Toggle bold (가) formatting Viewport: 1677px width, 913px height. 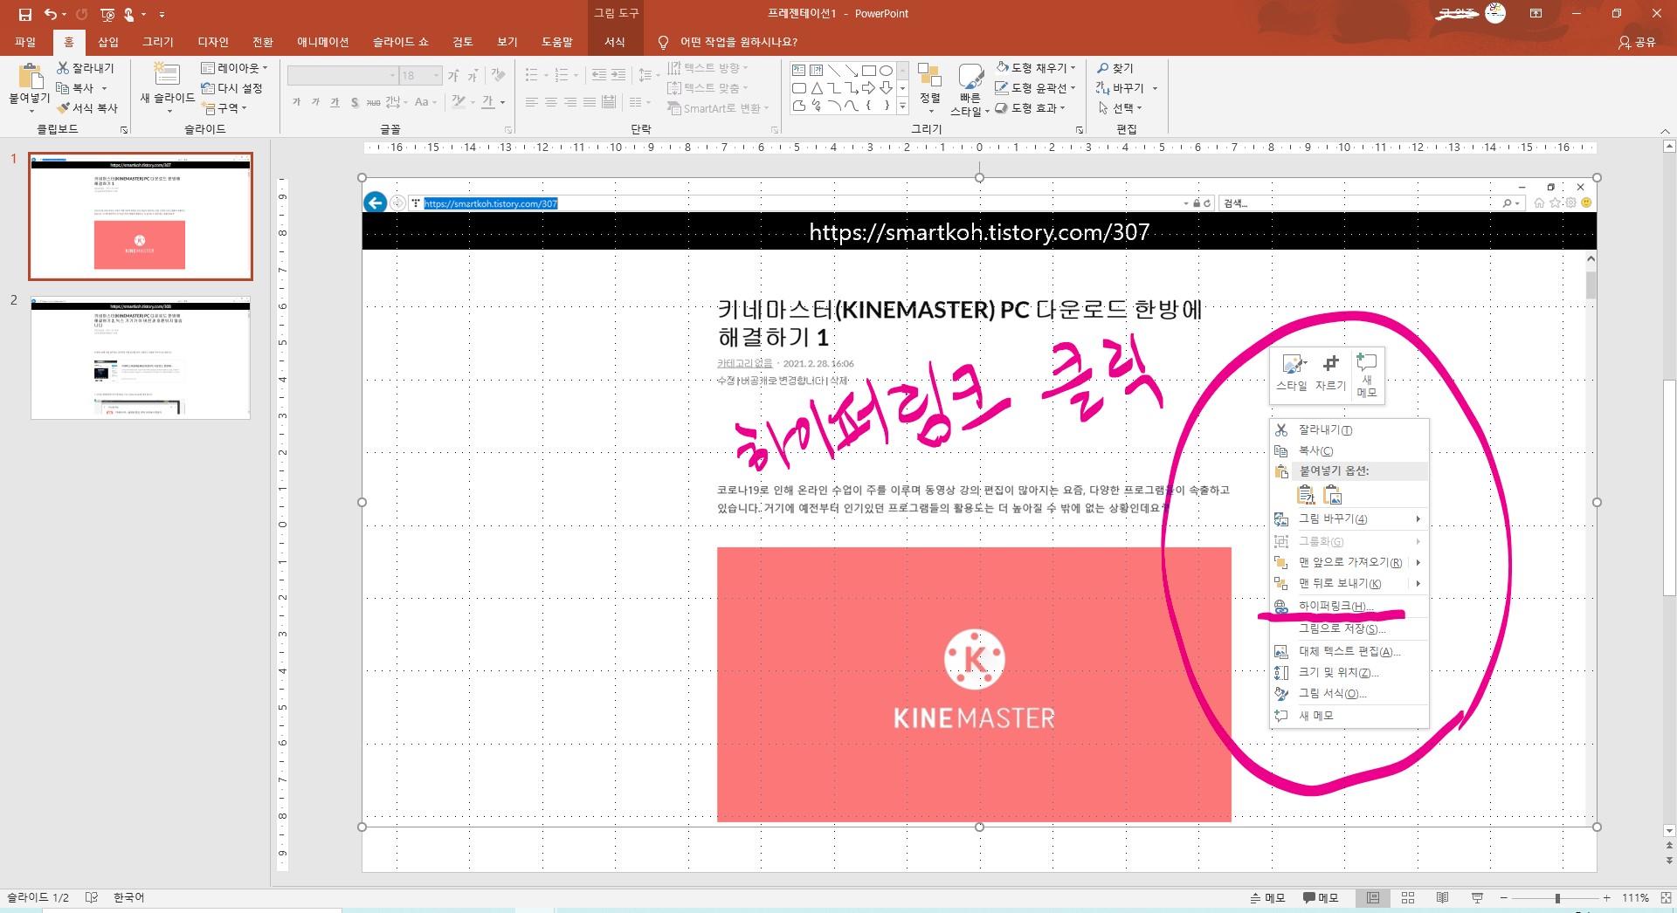click(296, 103)
